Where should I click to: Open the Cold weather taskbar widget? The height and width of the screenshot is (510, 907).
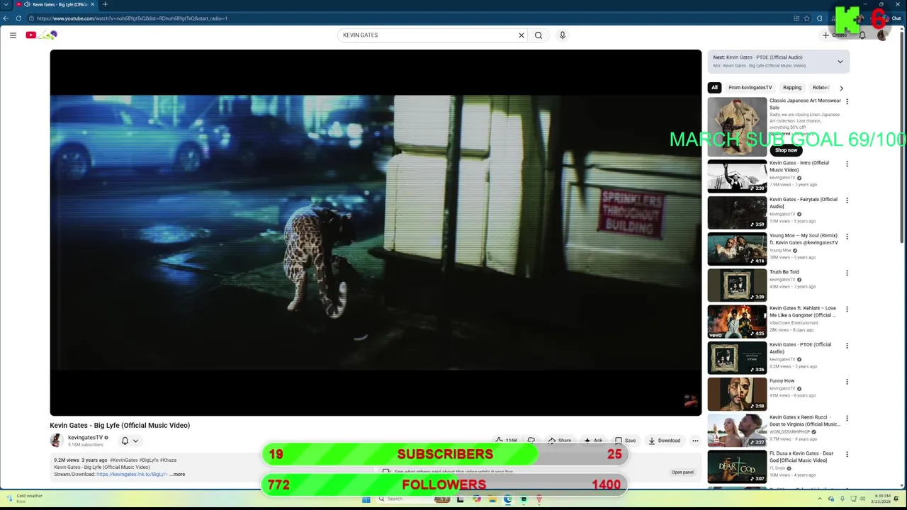pos(23,499)
